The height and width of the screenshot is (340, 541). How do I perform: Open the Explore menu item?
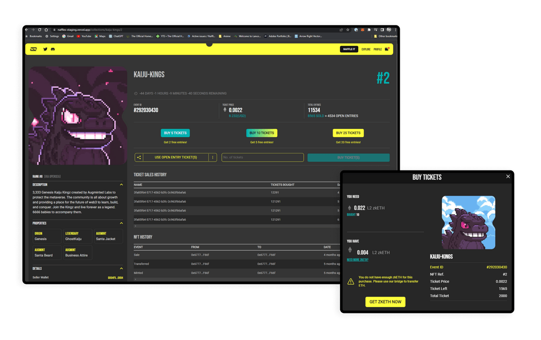(366, 49)
